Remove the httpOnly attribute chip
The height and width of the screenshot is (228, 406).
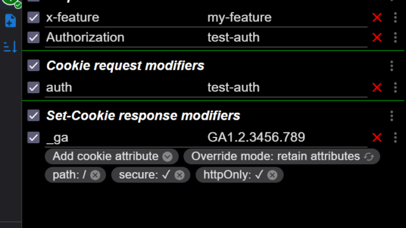[272, 175]
